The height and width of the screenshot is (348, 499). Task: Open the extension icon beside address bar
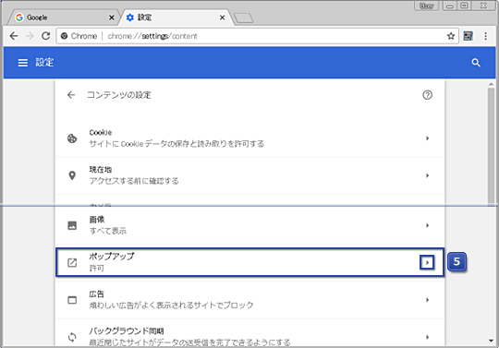pyautogui.click(x=468, y=36)
